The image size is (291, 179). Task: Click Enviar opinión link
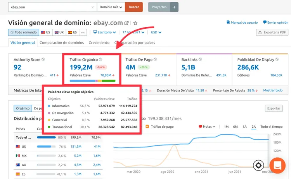tap(275, 22)
